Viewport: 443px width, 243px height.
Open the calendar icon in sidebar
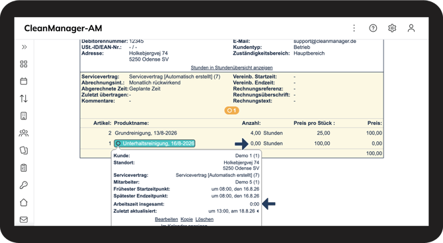point(24,81)
